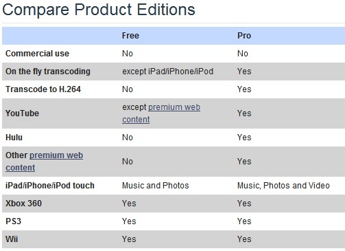Click 'Music and Photos' Free cell
This screenshot has height=251, width=345.
[x=156, y=186]
